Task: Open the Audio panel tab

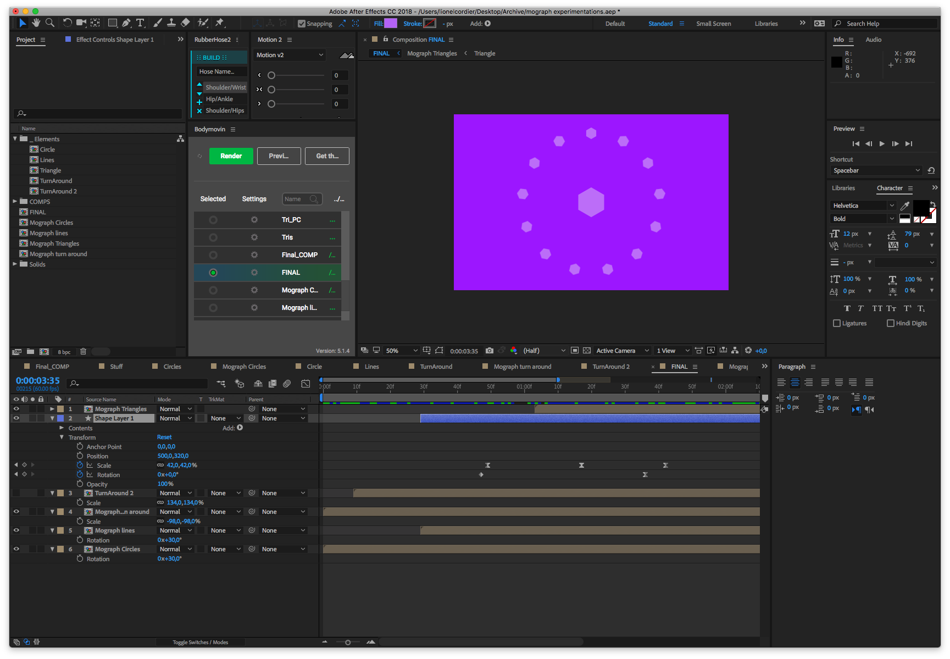Action: (x=873, y=40)
